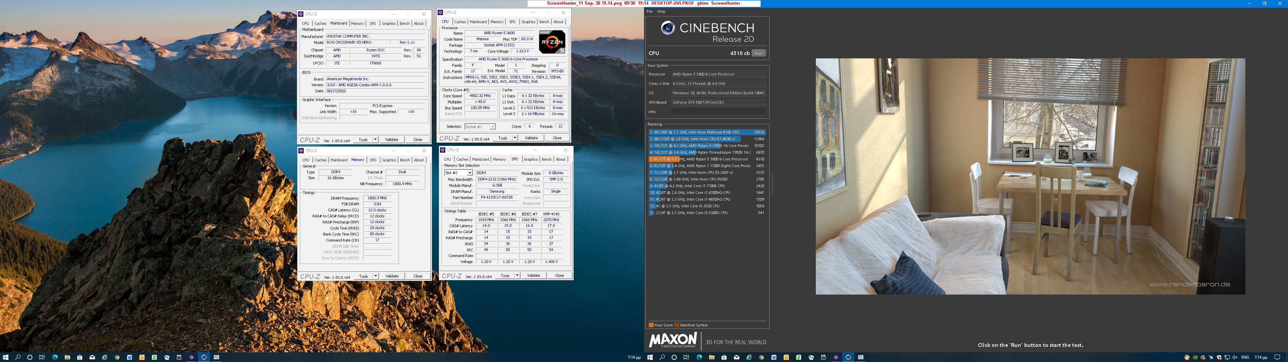Click CPU-Z title icon of Memory window

301,151
